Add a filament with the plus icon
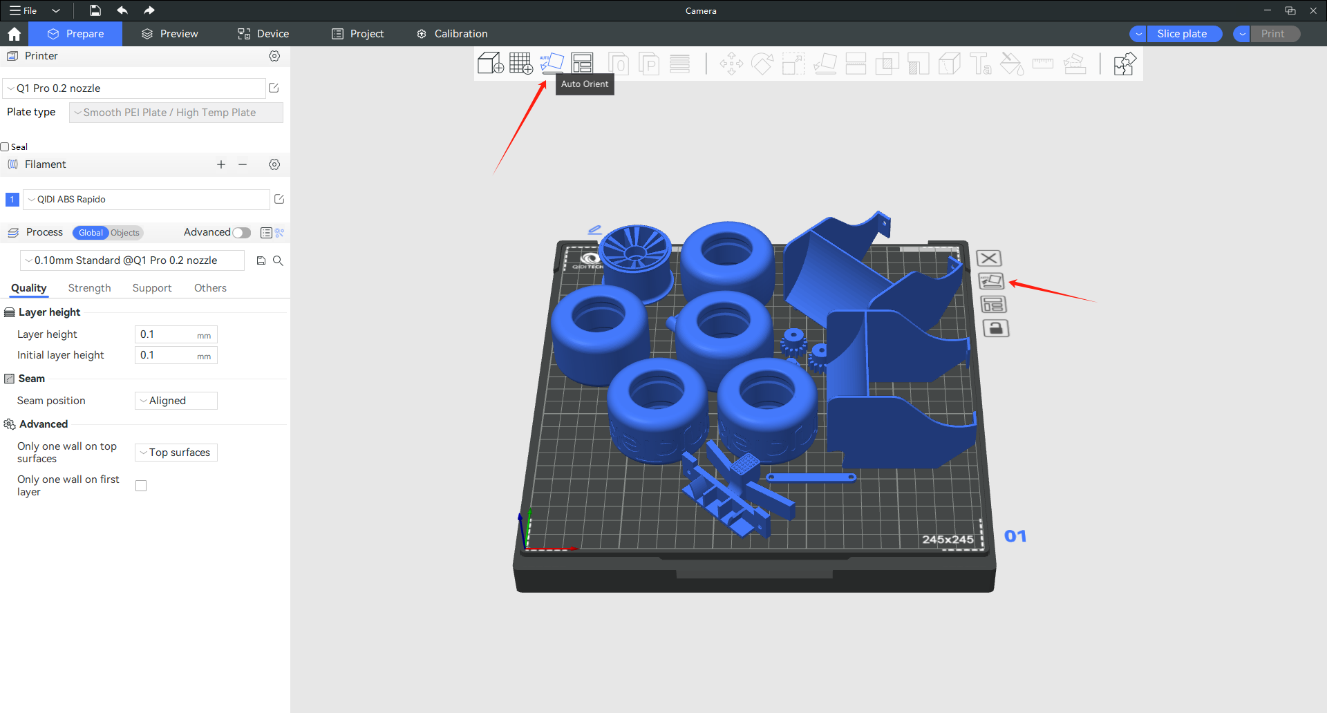 tap(221, 164)
